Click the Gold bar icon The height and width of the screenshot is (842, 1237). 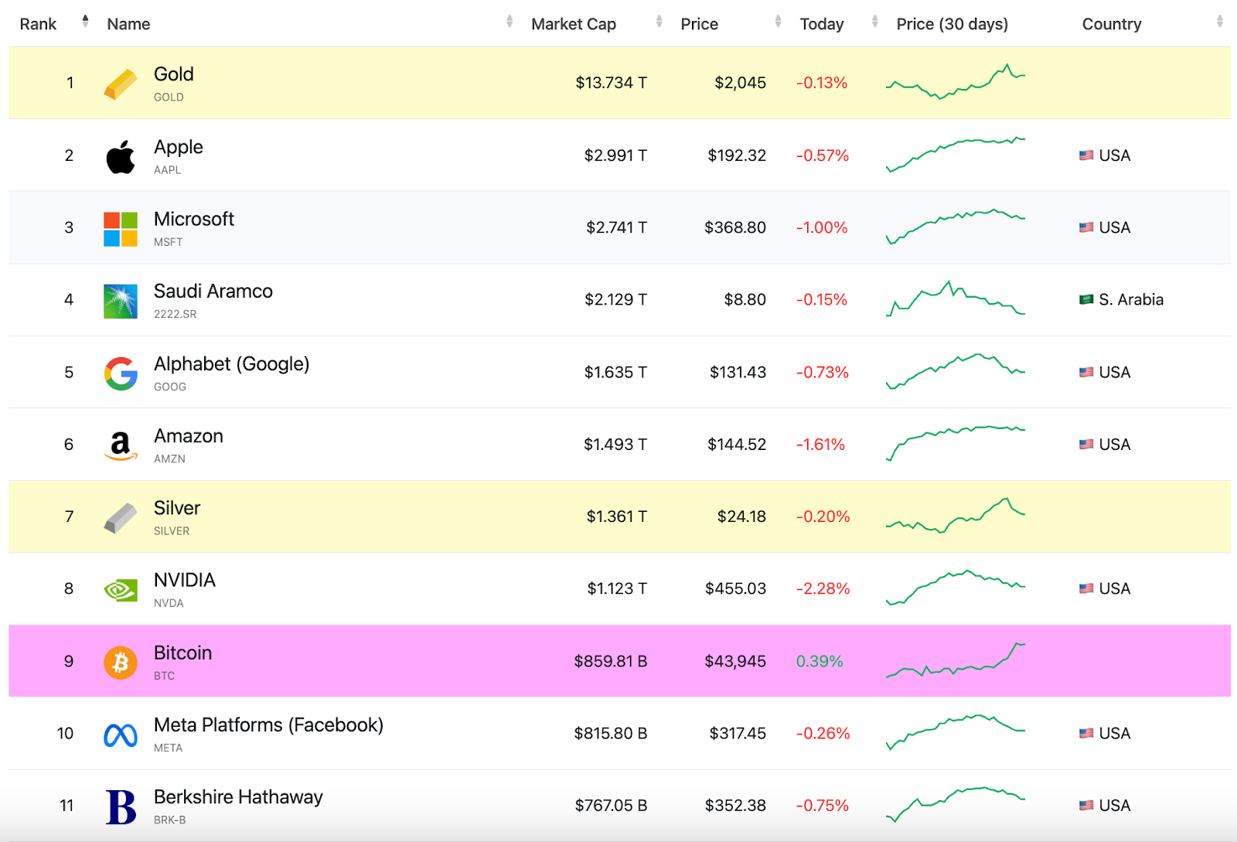[x=121, y=84]
